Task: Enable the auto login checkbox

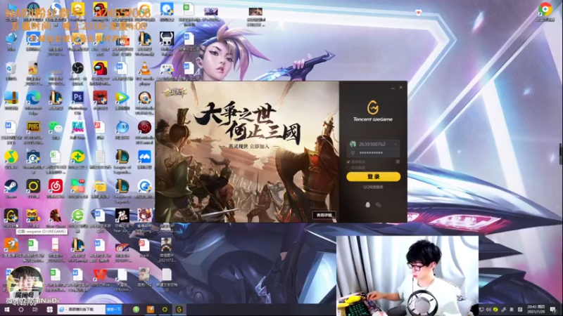Action: 348,167
